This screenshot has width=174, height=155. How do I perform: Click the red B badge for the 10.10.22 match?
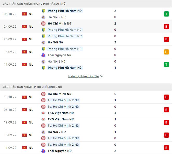(x=166, y=97)
